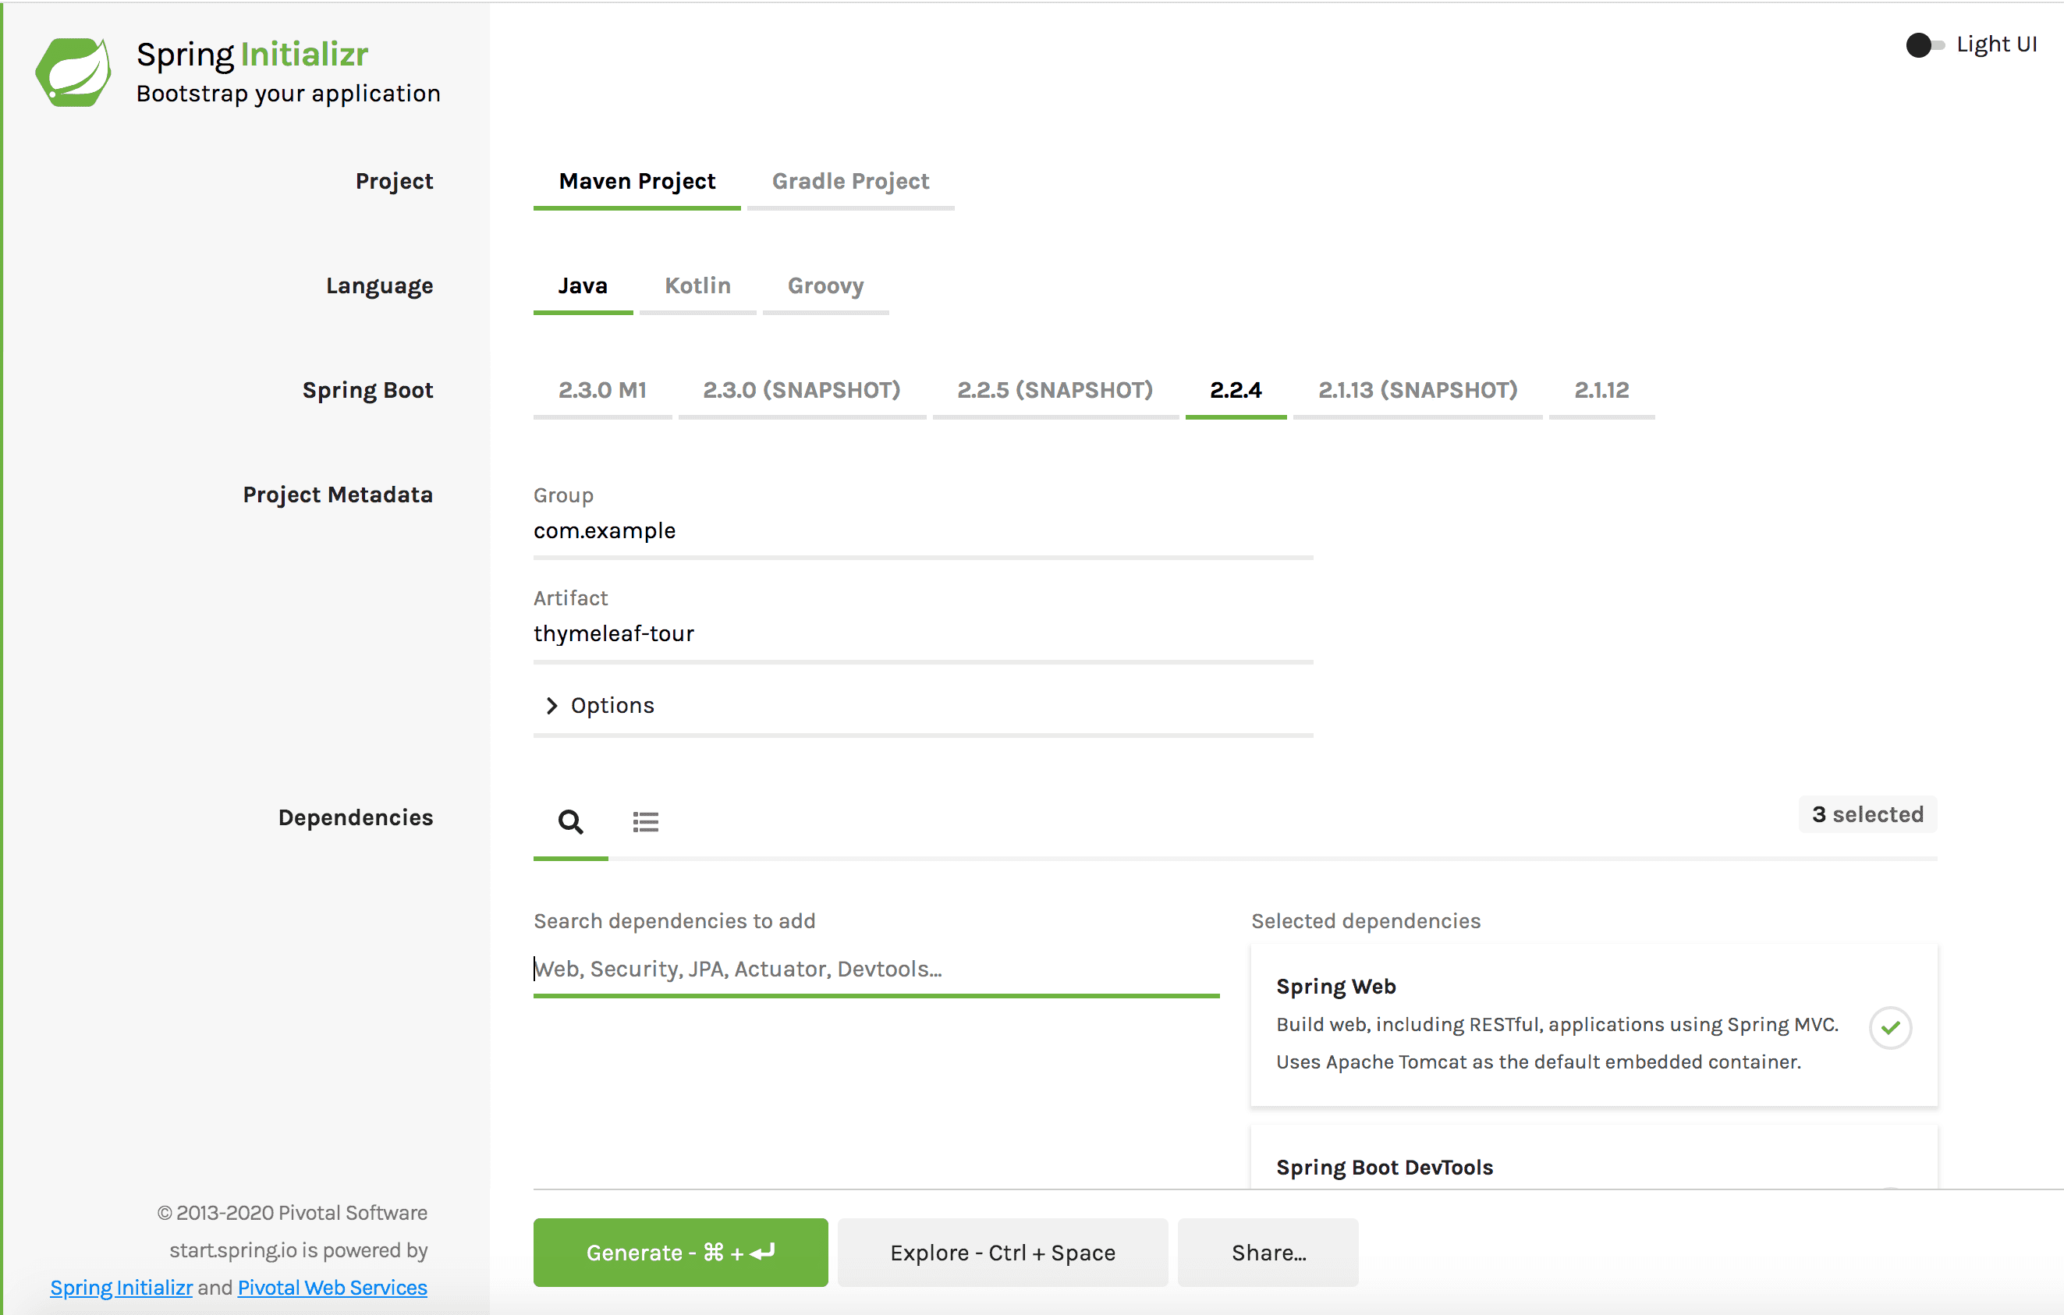Pick Spring Boot 2.3.0 M1

601,390
